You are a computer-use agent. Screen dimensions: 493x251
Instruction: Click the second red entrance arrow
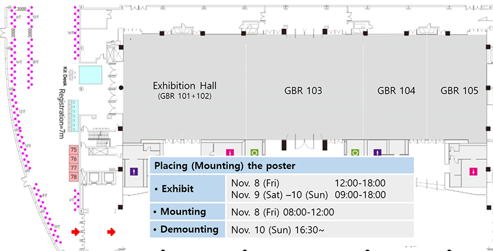pyautogui.click(x=111, y=232)
